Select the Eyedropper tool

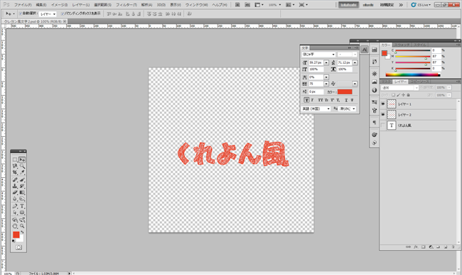(x=22, y=172)
